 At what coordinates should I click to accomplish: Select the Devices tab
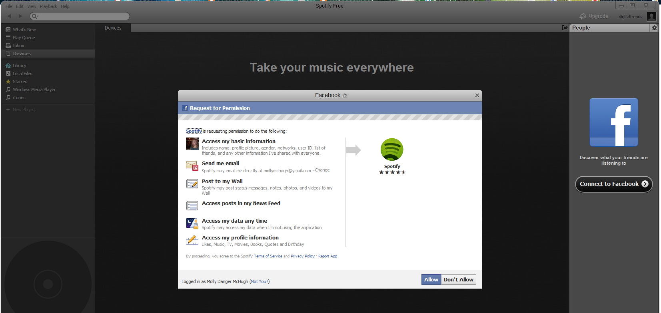(x=113, y=28)
